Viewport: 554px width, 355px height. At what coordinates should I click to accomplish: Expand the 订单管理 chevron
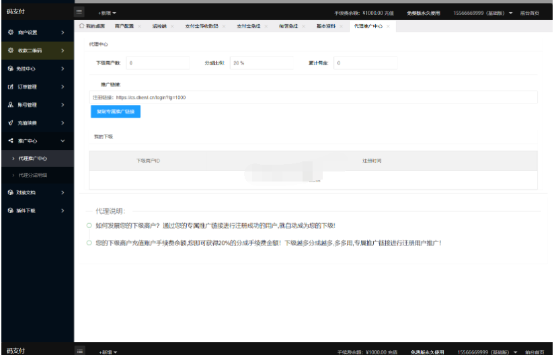(x=63, y=87)
